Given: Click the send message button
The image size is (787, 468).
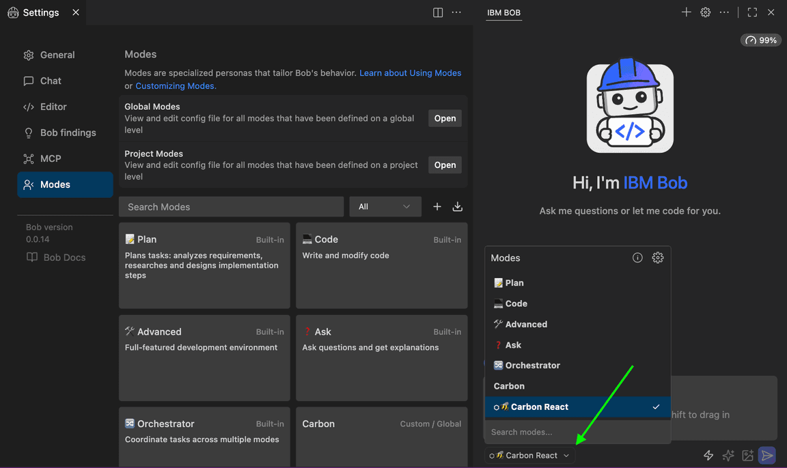Looking at the screenshot, I should click(x=767, y=455).
